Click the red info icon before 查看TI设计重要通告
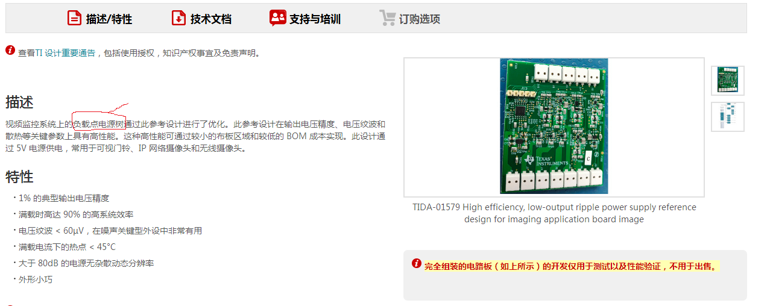This screenshot has width=773, height=306. (10, 50)
